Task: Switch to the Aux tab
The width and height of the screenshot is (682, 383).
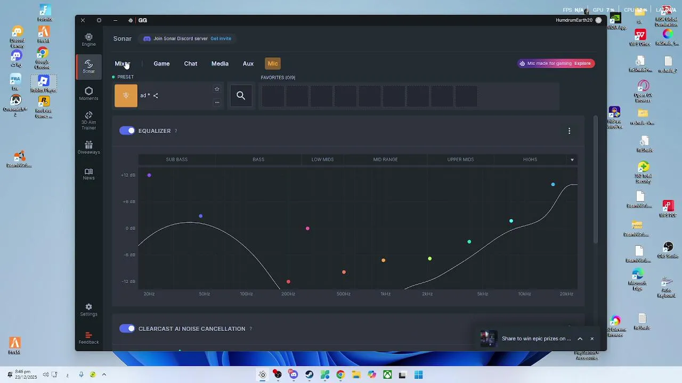Action: pyautogui.click(x=248, y=64)
